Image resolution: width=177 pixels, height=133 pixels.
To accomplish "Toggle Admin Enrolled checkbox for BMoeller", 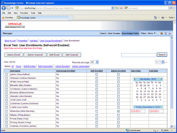I will (118, 85).
